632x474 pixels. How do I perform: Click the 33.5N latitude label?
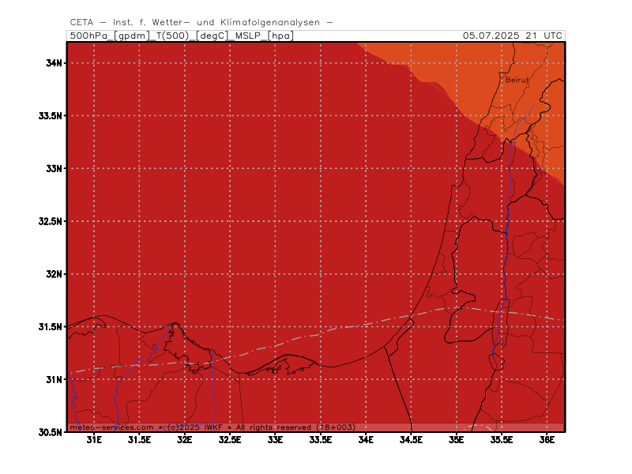(51, 115)
